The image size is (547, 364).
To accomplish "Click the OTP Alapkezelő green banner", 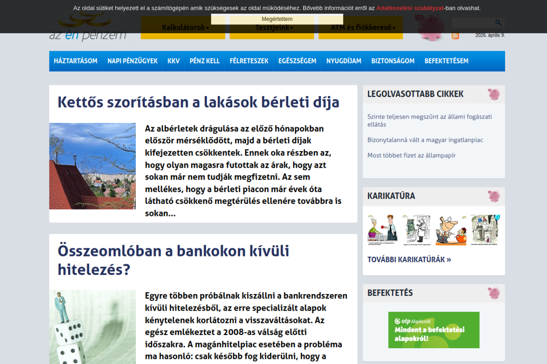I will 434,330.
